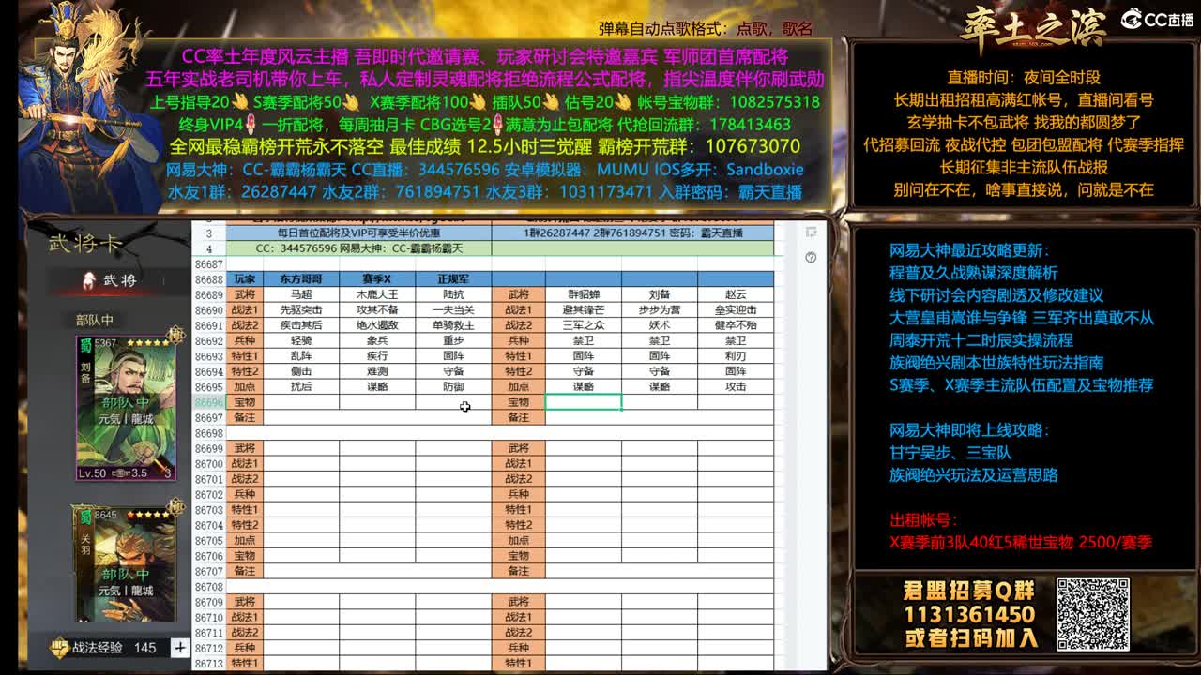Select cell 一夫当关
Viewport: 1201px width, 675px height.
click(453, 309)
